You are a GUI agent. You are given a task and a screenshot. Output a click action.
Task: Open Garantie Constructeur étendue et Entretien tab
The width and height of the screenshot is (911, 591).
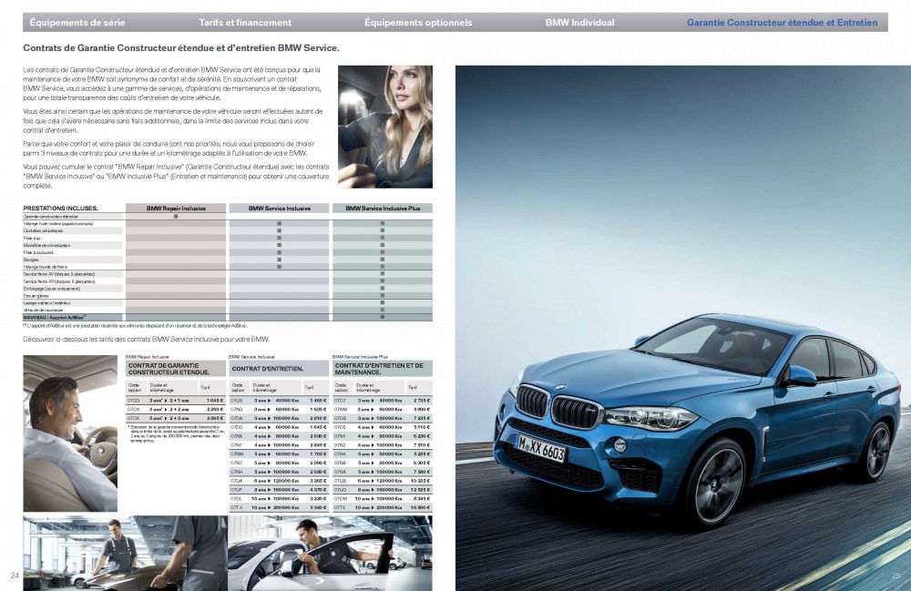[782, 23]
